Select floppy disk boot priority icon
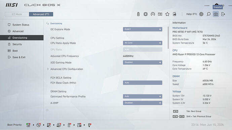 pos(79,125)
